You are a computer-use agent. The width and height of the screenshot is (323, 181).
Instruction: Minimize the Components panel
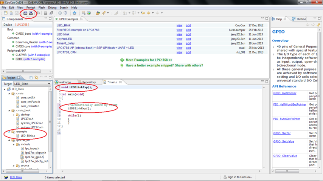coord(46,18)
